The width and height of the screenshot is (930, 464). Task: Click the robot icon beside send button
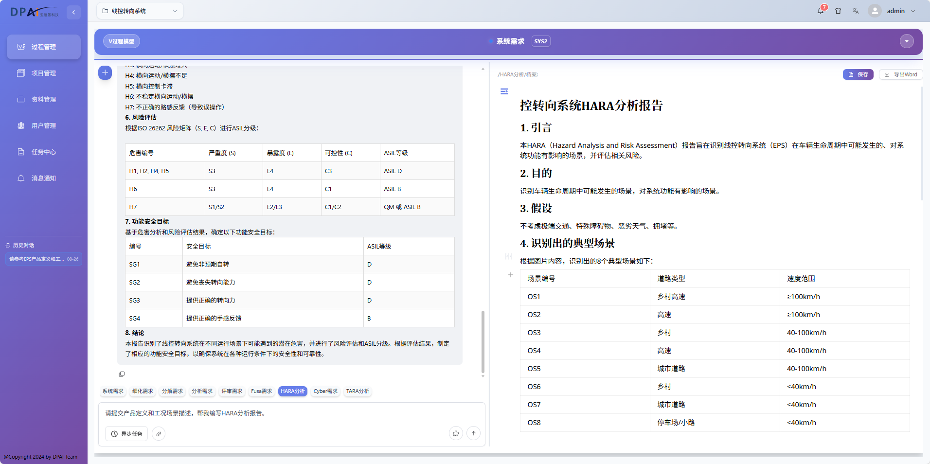[456, 433]
